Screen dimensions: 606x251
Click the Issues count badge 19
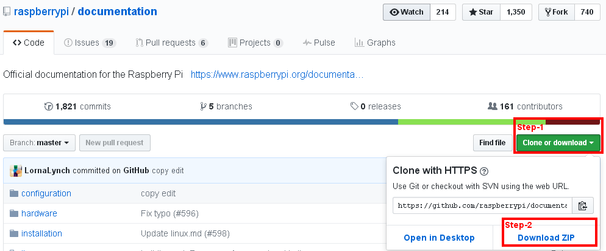point(109,43)
